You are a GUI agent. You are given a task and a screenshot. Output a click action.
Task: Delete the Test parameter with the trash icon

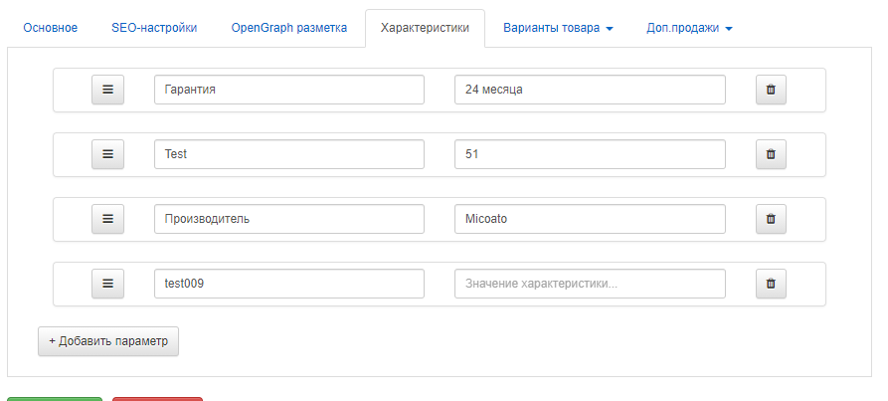coord(771,154)
